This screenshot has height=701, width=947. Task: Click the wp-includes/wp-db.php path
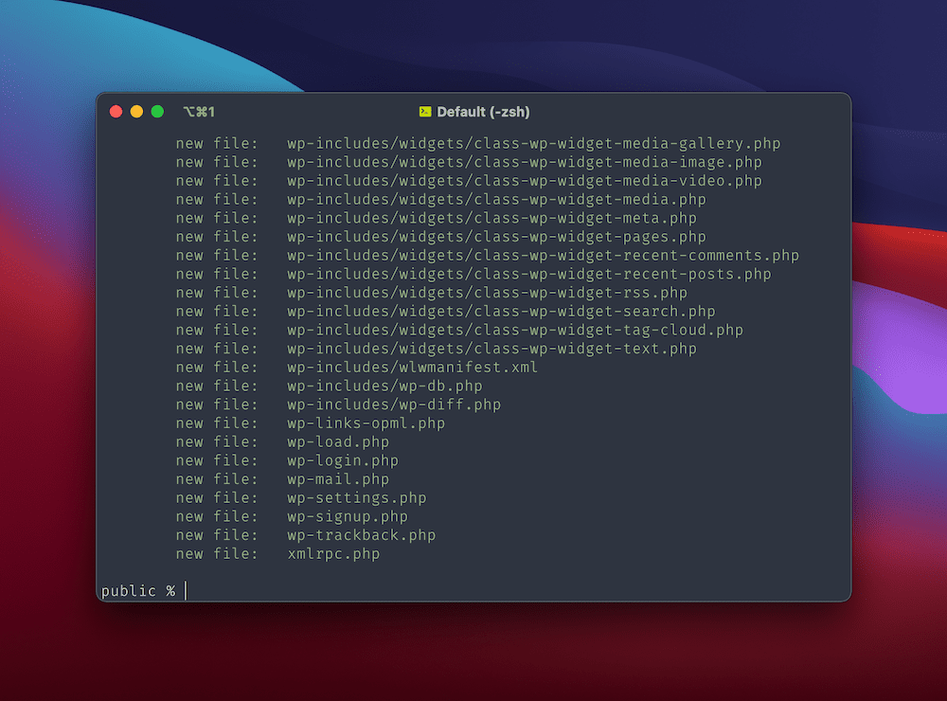pyautogui.click(x=384, y=386)
